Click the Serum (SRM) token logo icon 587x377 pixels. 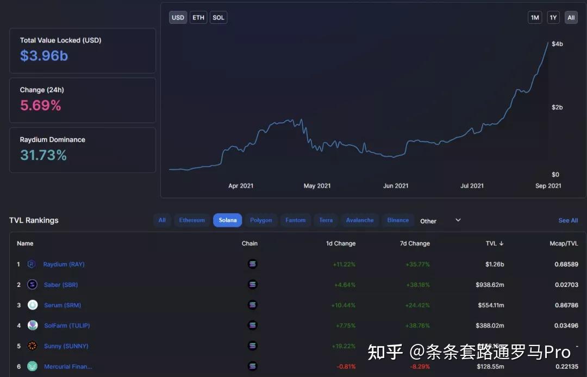click(x=33, y=305)
